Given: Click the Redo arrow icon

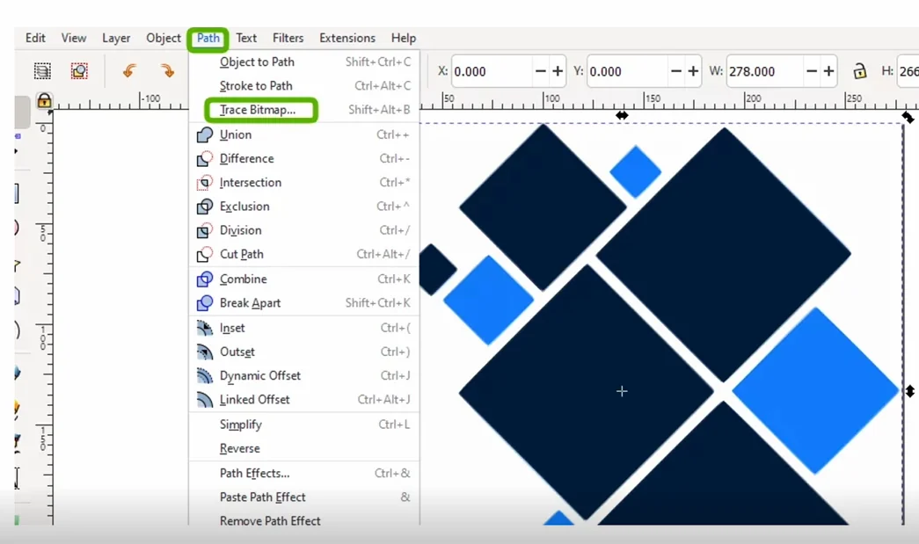Looking at the screenshot, I should click(168, 71).
